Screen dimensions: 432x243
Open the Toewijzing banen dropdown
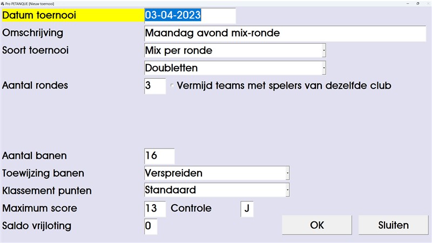pyautogui.click(x=287, y=173)
